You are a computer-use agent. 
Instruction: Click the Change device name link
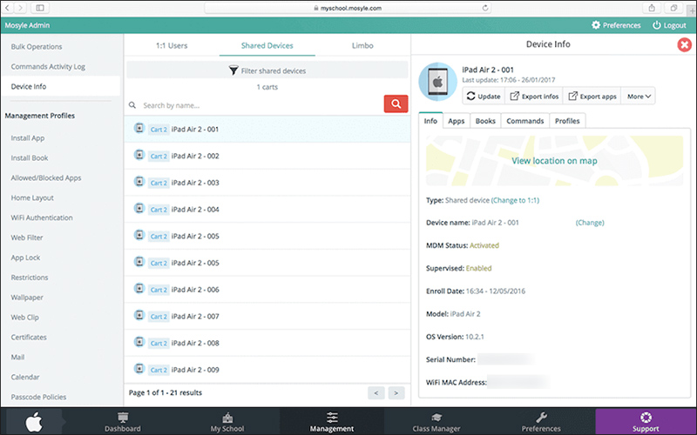590,223
